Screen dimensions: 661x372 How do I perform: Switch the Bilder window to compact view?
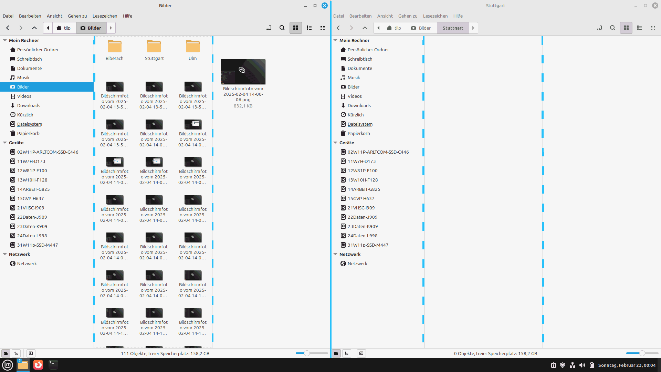[x=323, y=28]
